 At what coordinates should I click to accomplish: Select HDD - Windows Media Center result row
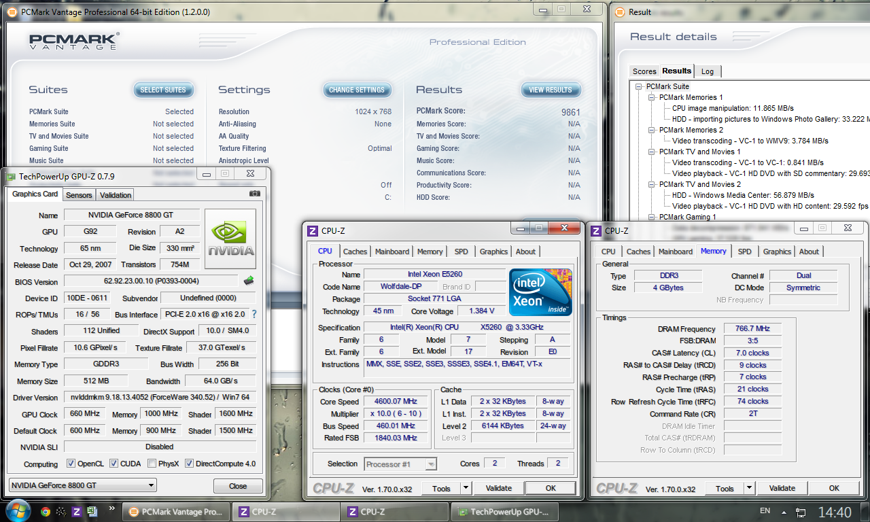click(744, 195)
